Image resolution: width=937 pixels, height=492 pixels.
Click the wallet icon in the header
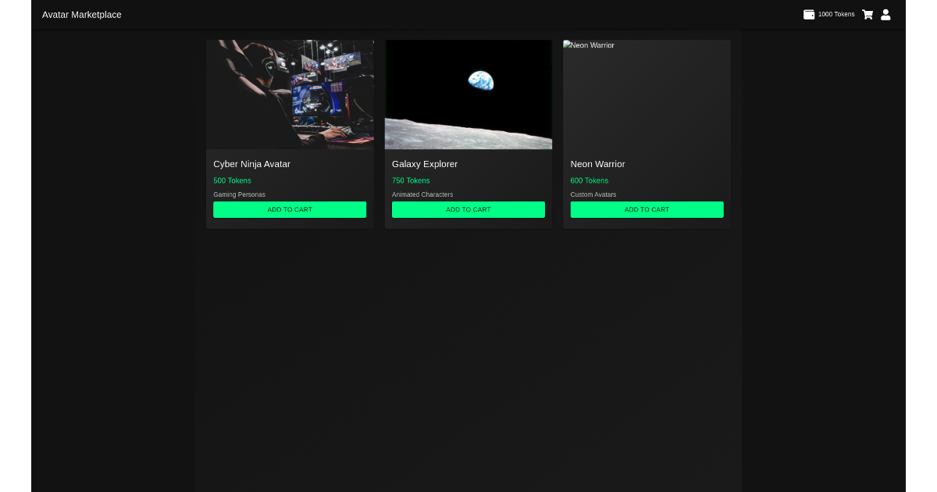click(809, 14)
